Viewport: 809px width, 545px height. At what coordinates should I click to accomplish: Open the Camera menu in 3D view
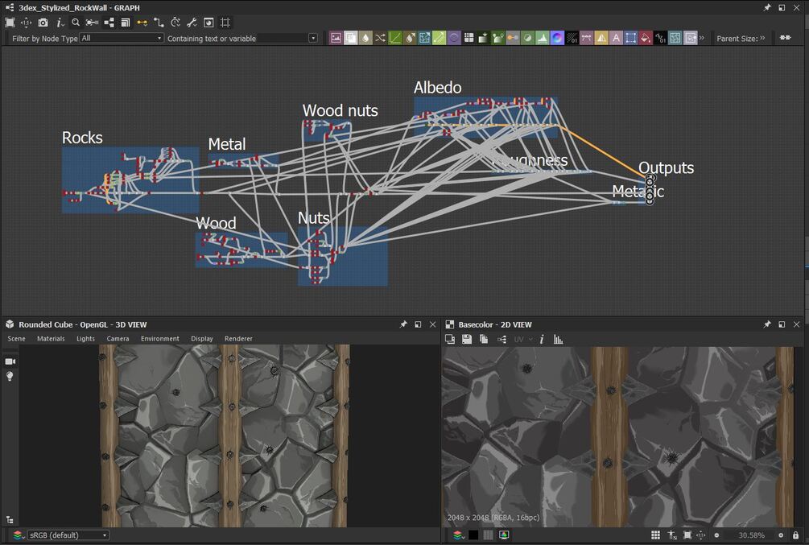(118, 339)
